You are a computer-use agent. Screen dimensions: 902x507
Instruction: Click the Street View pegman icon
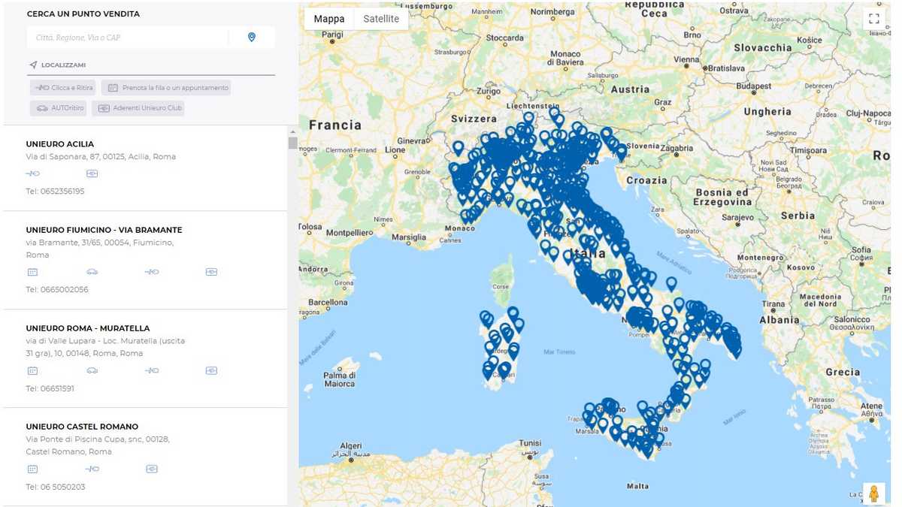click(873, 493)
